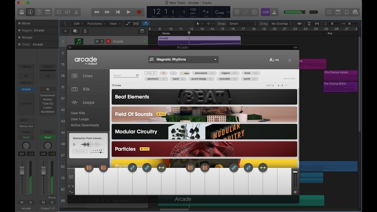
Task: Click the vertical auto zoom icon
Action: [309, 24]
